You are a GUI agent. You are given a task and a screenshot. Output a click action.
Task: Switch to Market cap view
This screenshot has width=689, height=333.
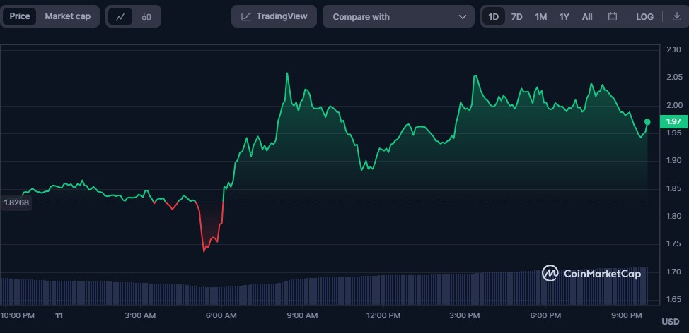pyautogui.click(x=68, y=16)
